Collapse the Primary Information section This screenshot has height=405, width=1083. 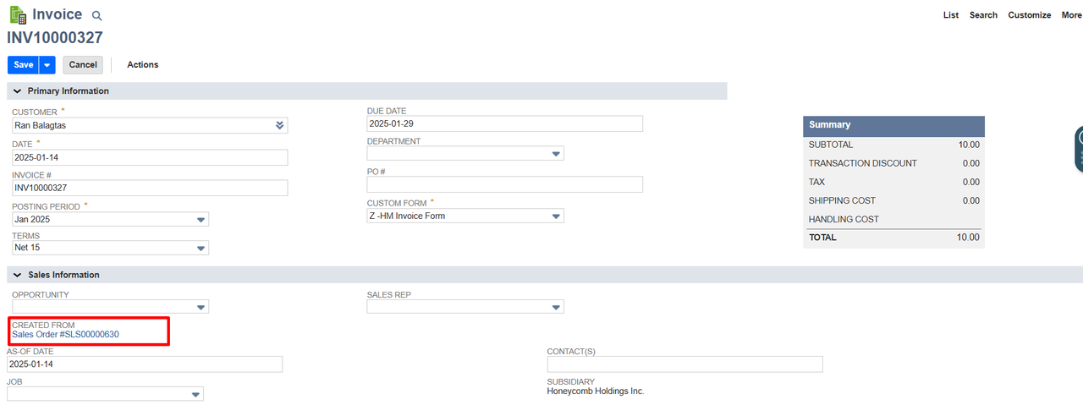pyautogui.click(x=17, y=90)
